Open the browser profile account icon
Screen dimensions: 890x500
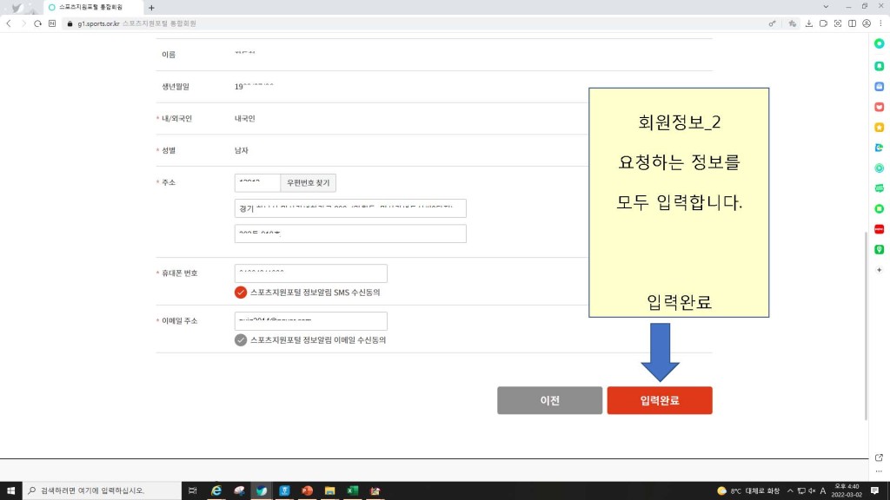pyautogui.click(x=867, y=23)
